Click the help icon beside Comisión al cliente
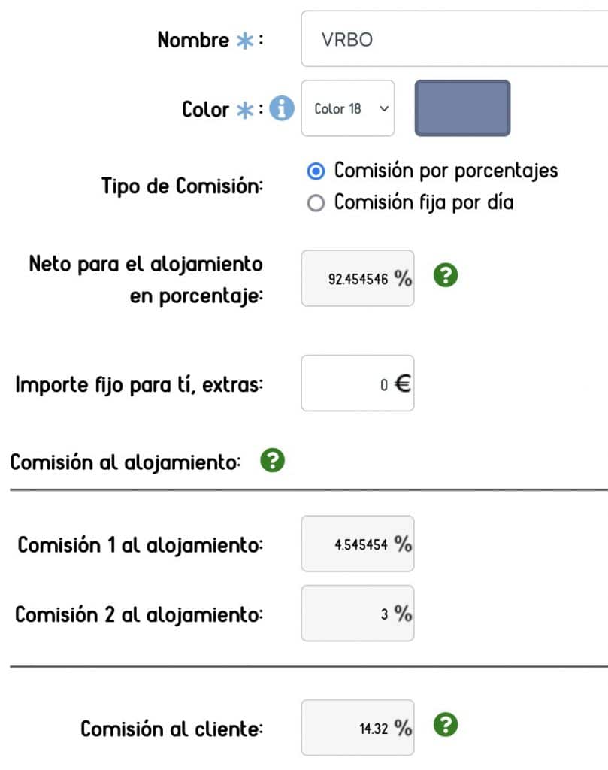The width and height of the screenshot is (608, 770). pyautogui.click(x=444, y=724)
